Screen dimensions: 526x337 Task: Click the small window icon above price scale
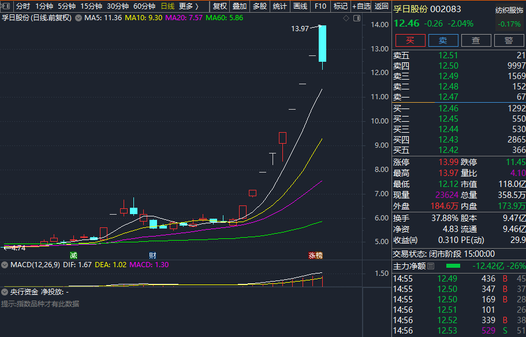point(356,18)
